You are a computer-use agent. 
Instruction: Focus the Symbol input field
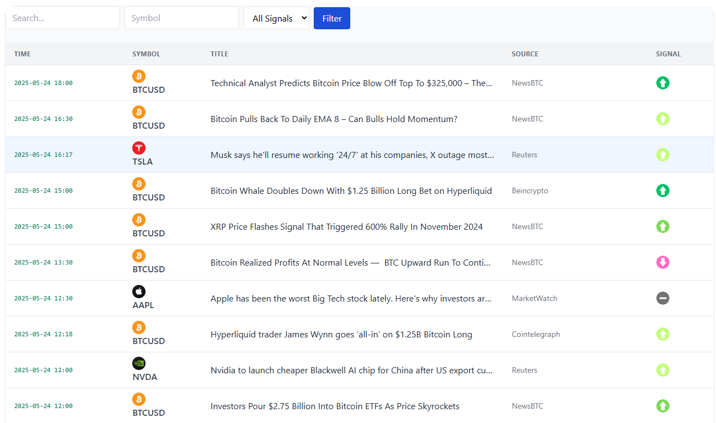(x=181, y=18)
